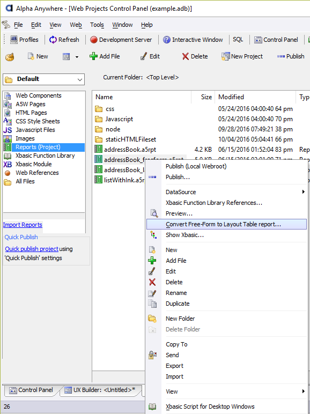Open the Help menu

(x=146, y=25)
